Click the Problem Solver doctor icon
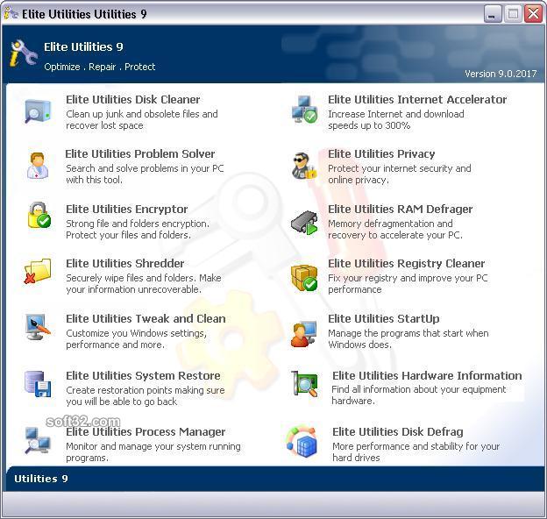 (x=38, y=166)
